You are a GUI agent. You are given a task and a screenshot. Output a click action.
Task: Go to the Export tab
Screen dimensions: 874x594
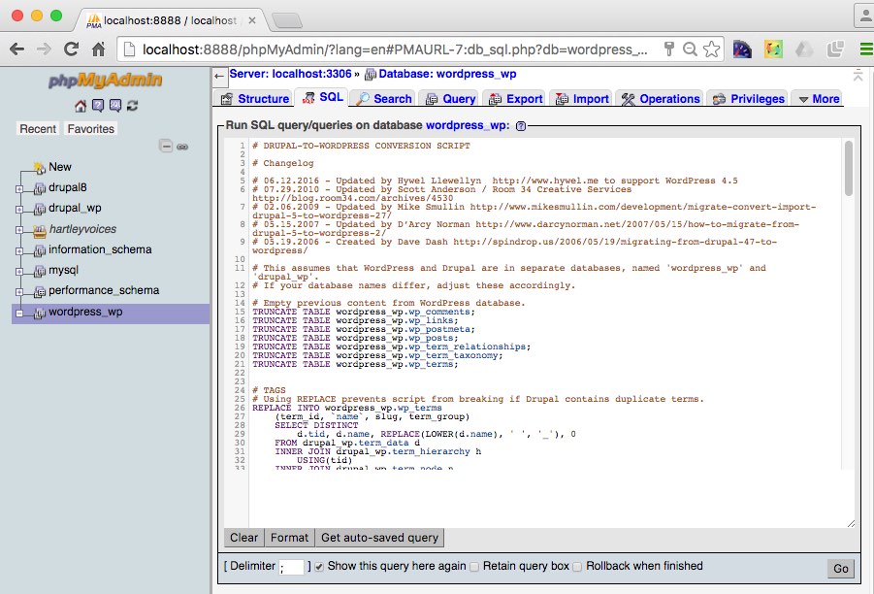(515, 99)
